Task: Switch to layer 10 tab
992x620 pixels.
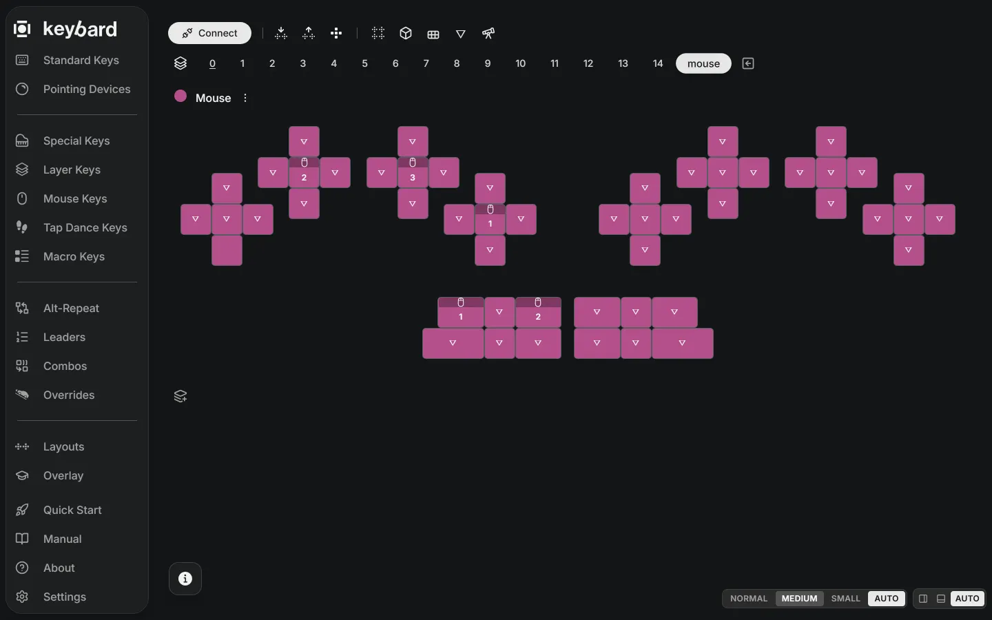Action: 521,63
